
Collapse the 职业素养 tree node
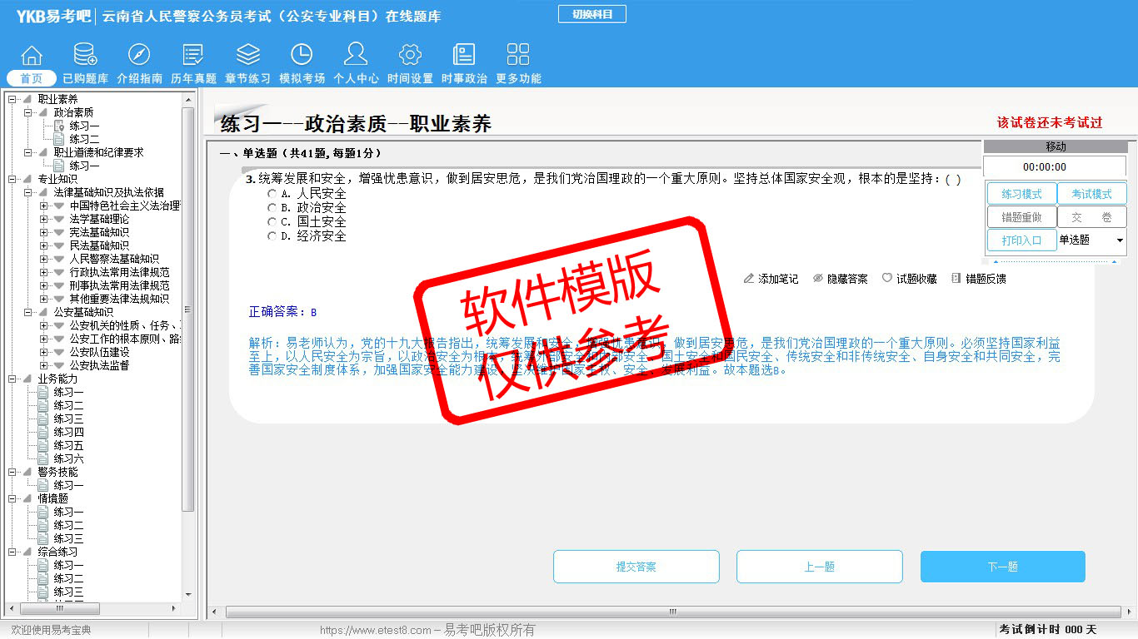[12, 99]
